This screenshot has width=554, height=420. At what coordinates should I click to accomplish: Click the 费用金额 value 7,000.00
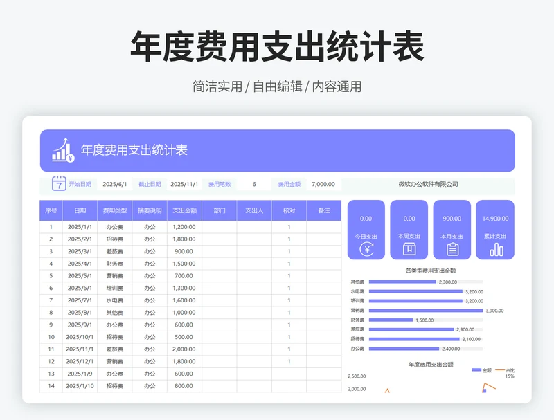[323, 184]
